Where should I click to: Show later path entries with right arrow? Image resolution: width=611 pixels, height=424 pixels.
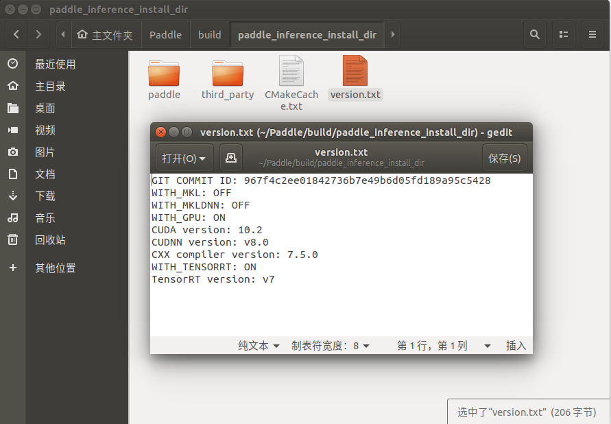pyautogui.click(x=393, y=35)
